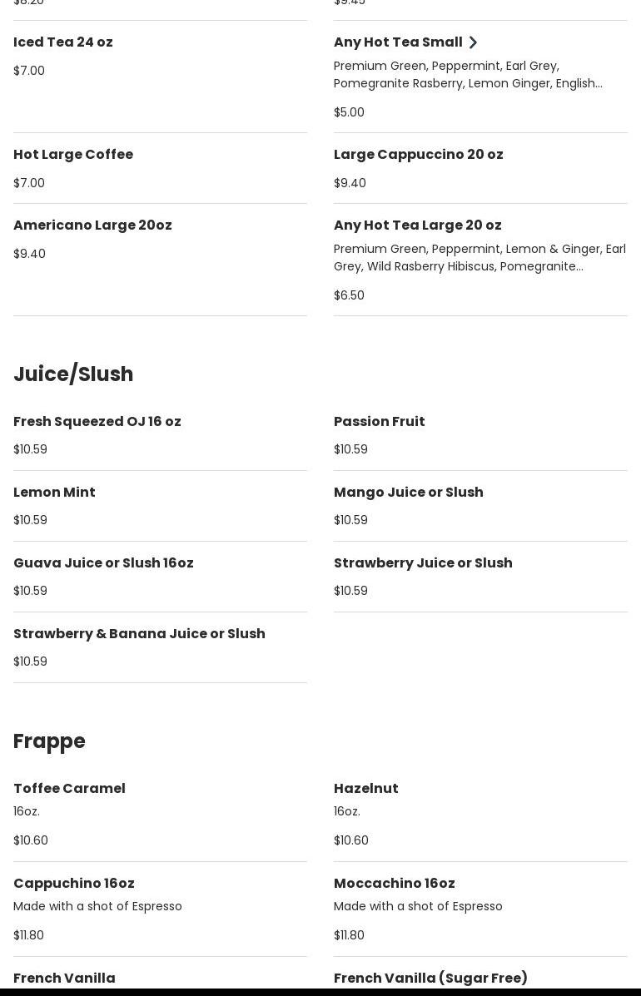Open Guava Juice or Slush 16oz
Viewport: 641px width, 996px height.
(160, 577)
